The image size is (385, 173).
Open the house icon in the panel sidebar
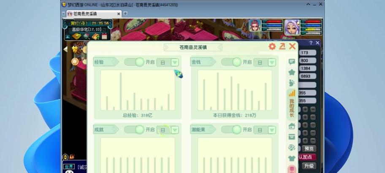click(292, 126)
